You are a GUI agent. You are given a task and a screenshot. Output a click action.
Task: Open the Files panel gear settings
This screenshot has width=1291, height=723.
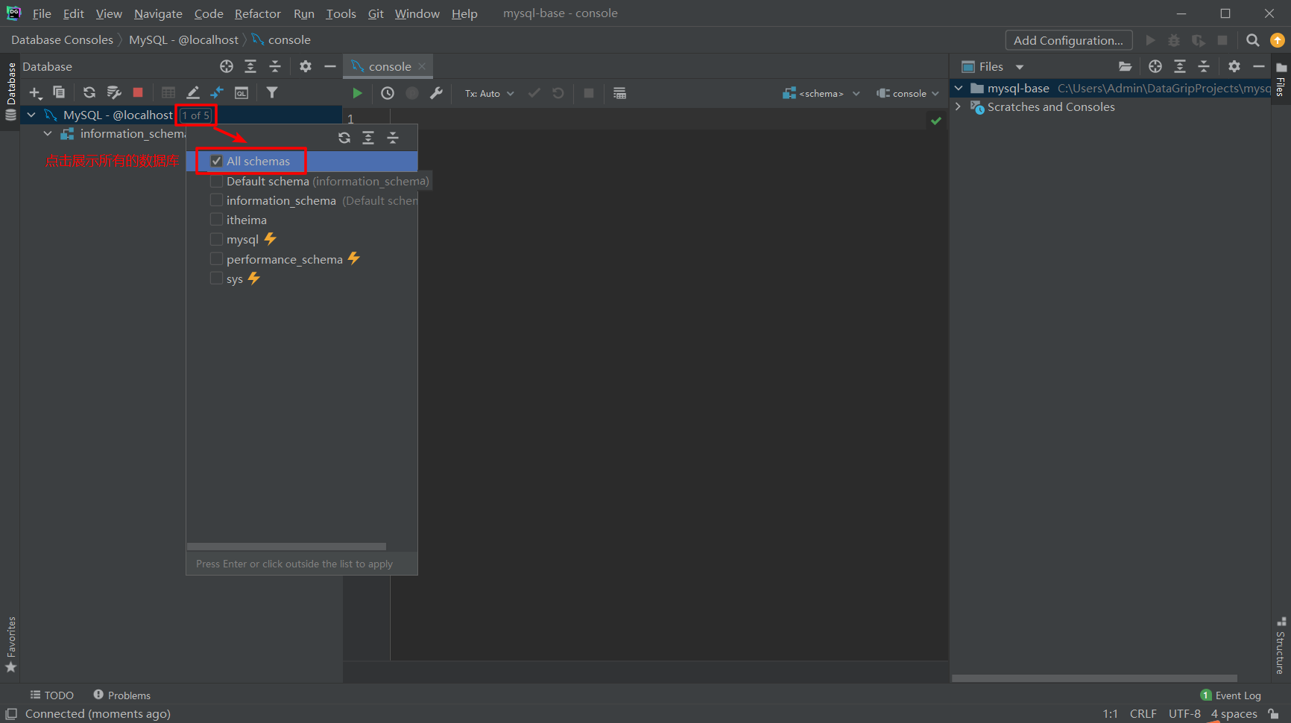(x=1234, y=66)
